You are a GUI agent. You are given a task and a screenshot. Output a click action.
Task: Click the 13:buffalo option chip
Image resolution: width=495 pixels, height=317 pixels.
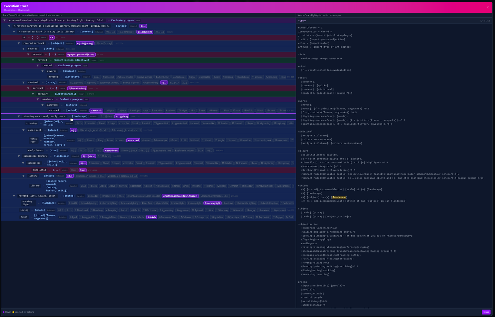248,111
